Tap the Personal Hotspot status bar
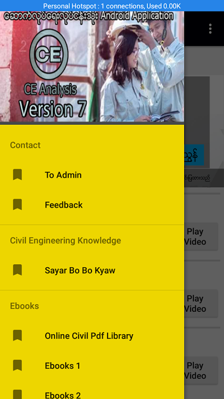Image resolution: width=224 pixels, height=399 pixels. (112, 5)
